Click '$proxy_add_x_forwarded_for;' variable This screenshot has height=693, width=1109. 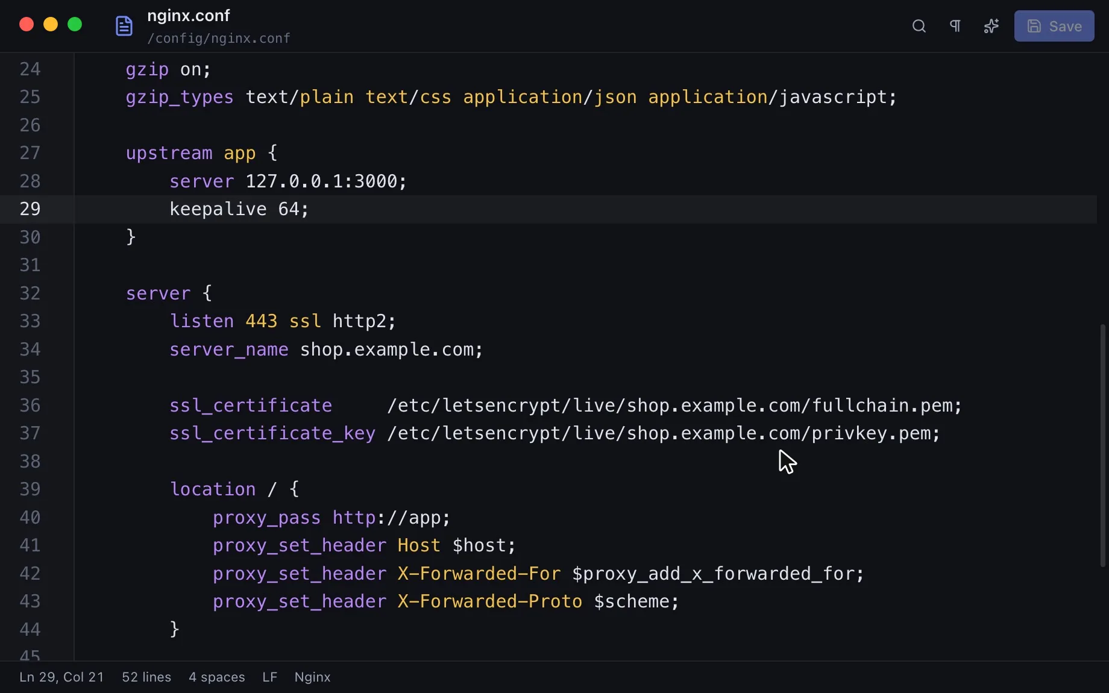point(718,574)
